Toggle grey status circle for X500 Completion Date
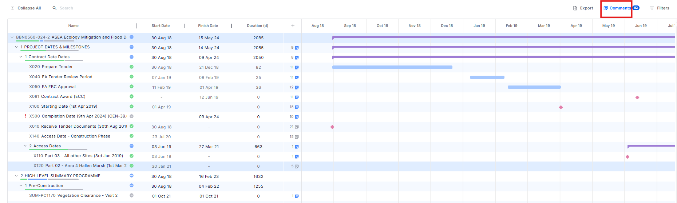The image size is (677, 203). 131,116
